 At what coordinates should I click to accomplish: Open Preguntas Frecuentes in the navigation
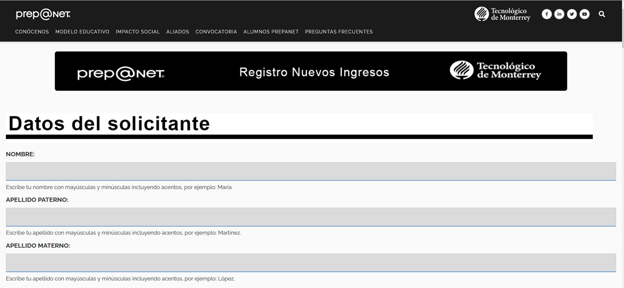pyautogui.click(x=339, y=32)
